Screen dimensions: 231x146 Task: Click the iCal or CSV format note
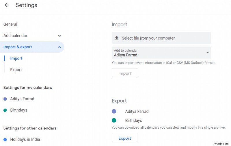coord(163,63)
